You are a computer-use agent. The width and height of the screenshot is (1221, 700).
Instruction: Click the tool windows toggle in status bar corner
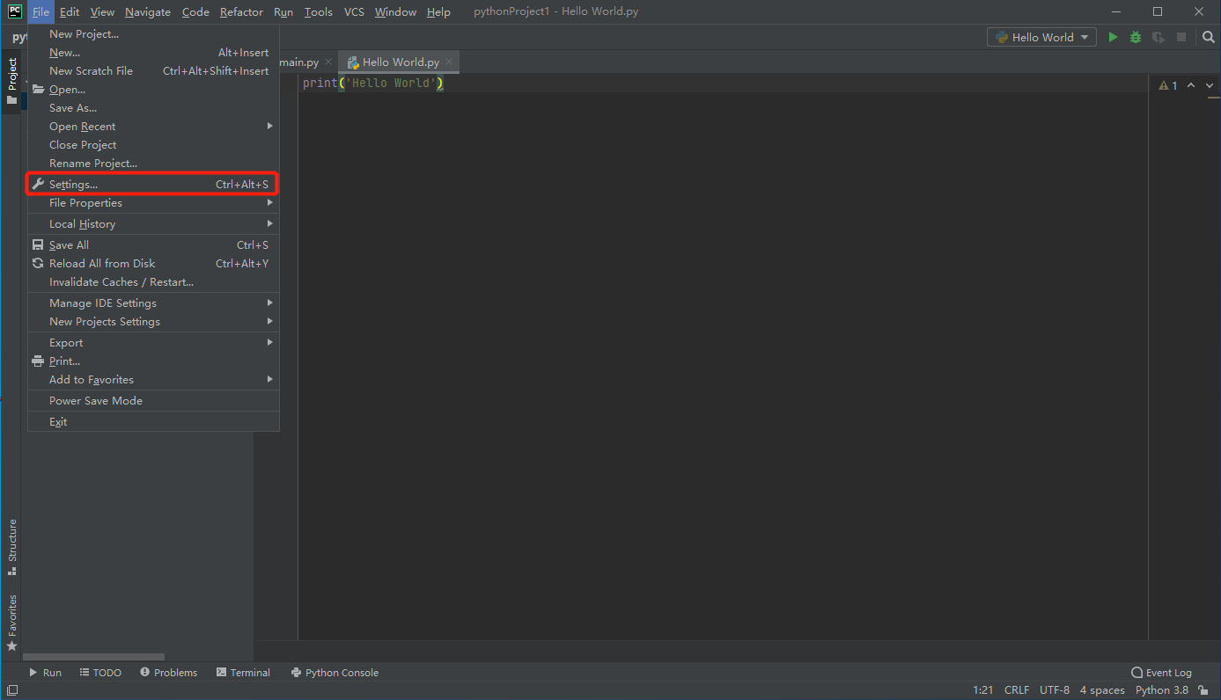tap(12, 690)
